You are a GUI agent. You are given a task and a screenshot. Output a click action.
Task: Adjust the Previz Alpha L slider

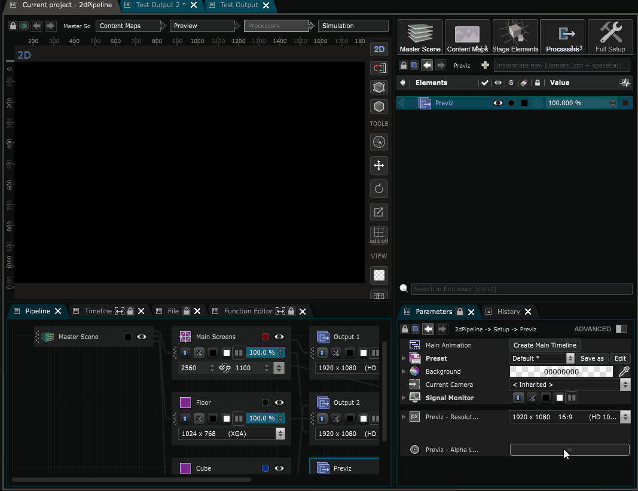570,450
